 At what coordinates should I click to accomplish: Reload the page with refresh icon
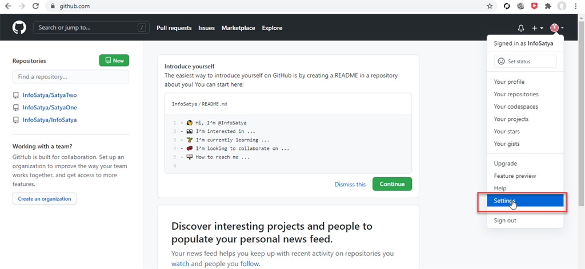[36, 6]
